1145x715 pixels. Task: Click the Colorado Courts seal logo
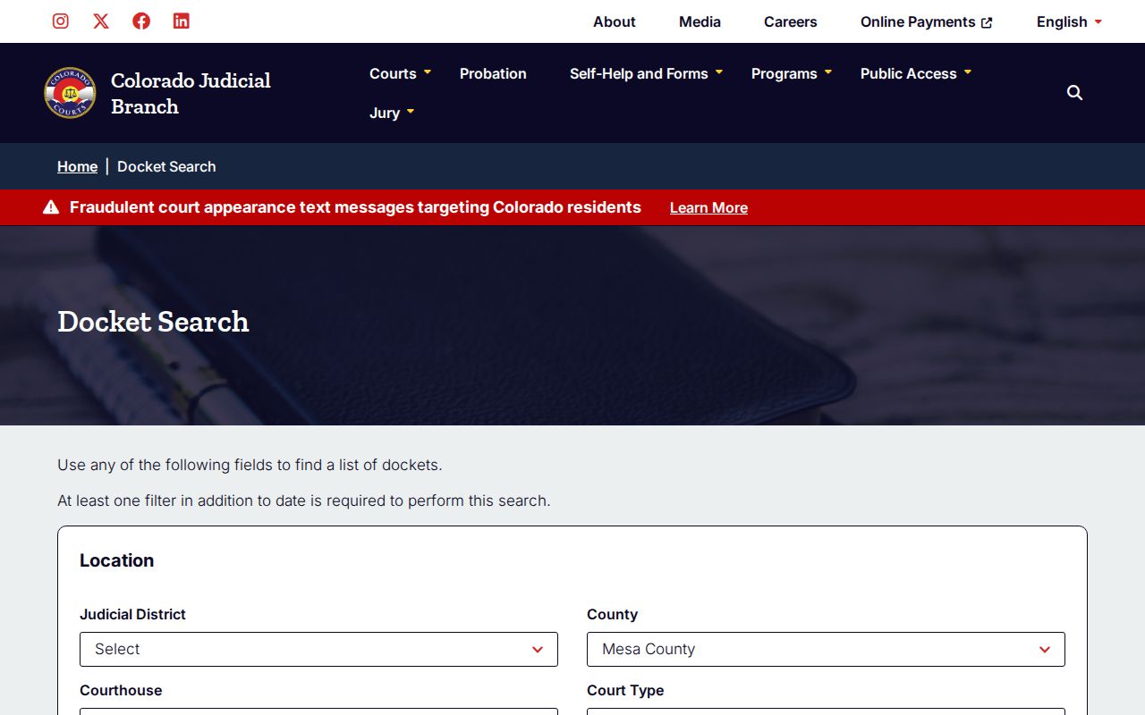tap(70, 93)
